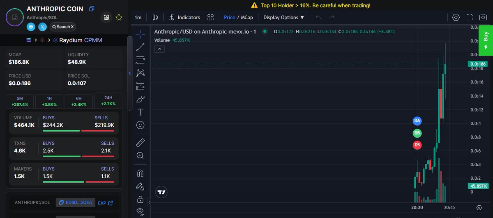Select the 24H timeframe stats tab
Image resolution: width=493 pixels, height=218 pixels.
pos(108,101)
